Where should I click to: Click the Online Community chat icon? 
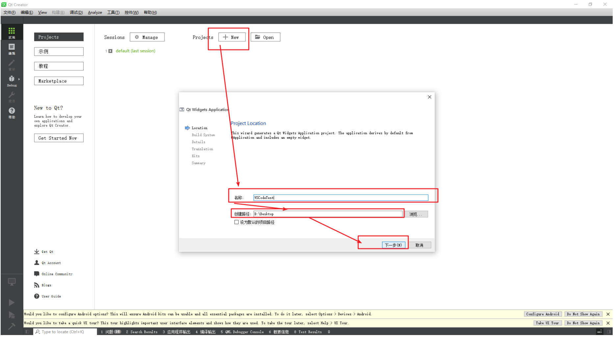[37, 274]
